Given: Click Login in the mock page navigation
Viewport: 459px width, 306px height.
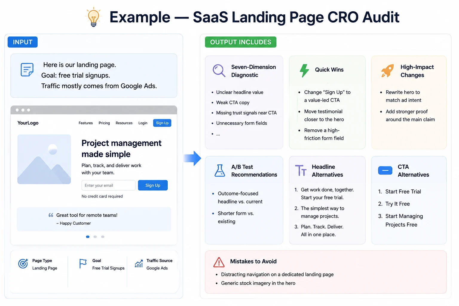Looking at the screenshot, I should (143, 123).
